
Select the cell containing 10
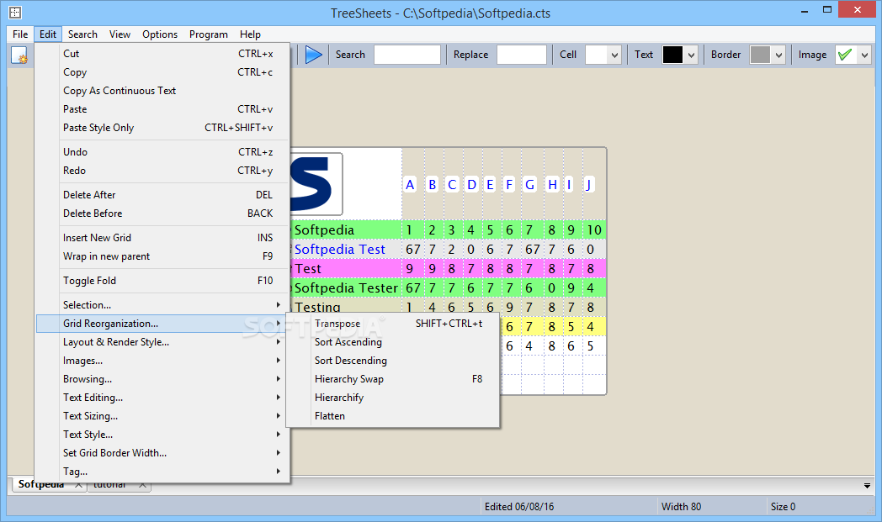pyautogui.click(x=594, y=229)
